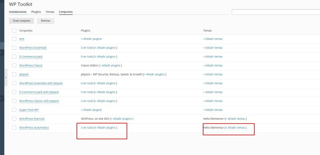Check E-Commerce pack with Jetpack checkbox
The image size is (320, 155).
point(14,92)
